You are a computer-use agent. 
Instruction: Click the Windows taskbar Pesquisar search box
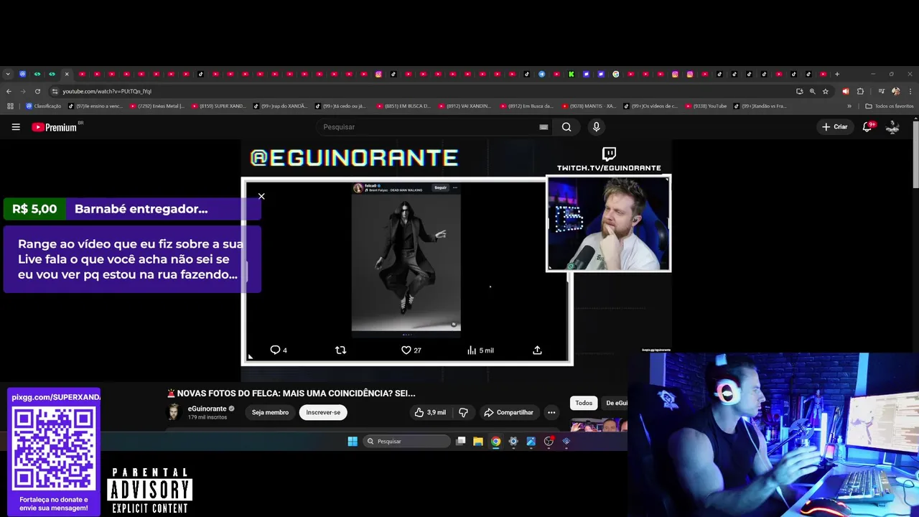[406, 442]
